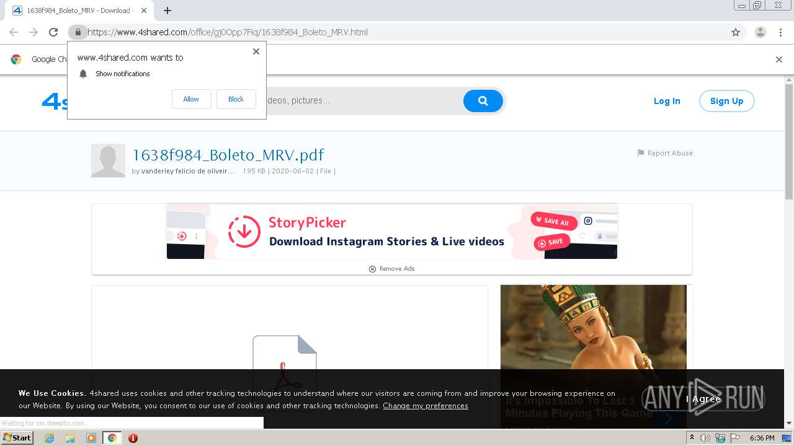The width and height of the screenshot is (794, 446).
Task: Click the Report Abuse flag link
Action: [665, 153]
